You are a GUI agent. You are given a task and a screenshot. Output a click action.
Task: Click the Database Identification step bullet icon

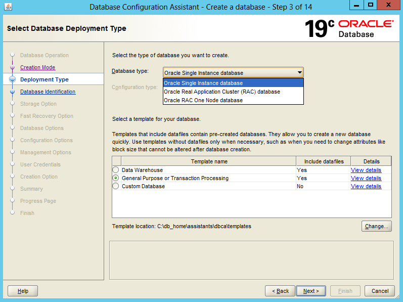[x=12, y=92]
